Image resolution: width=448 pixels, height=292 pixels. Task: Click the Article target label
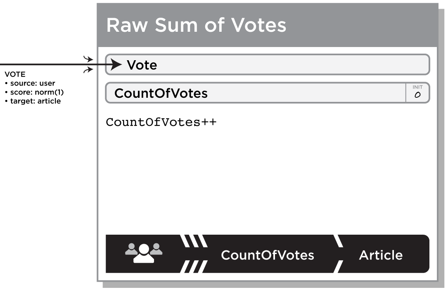(x=381, y=255)
